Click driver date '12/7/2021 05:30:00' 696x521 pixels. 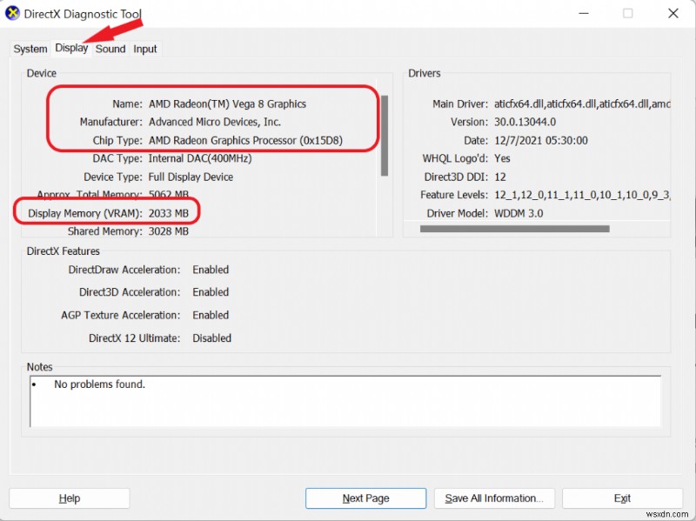click(x=540, y=140)
